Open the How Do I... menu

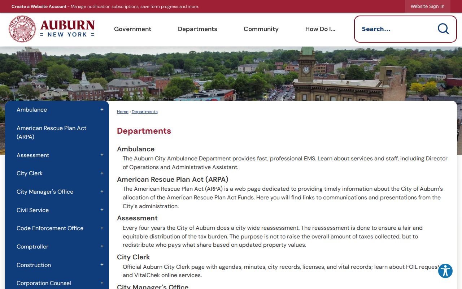click(320, 29)
